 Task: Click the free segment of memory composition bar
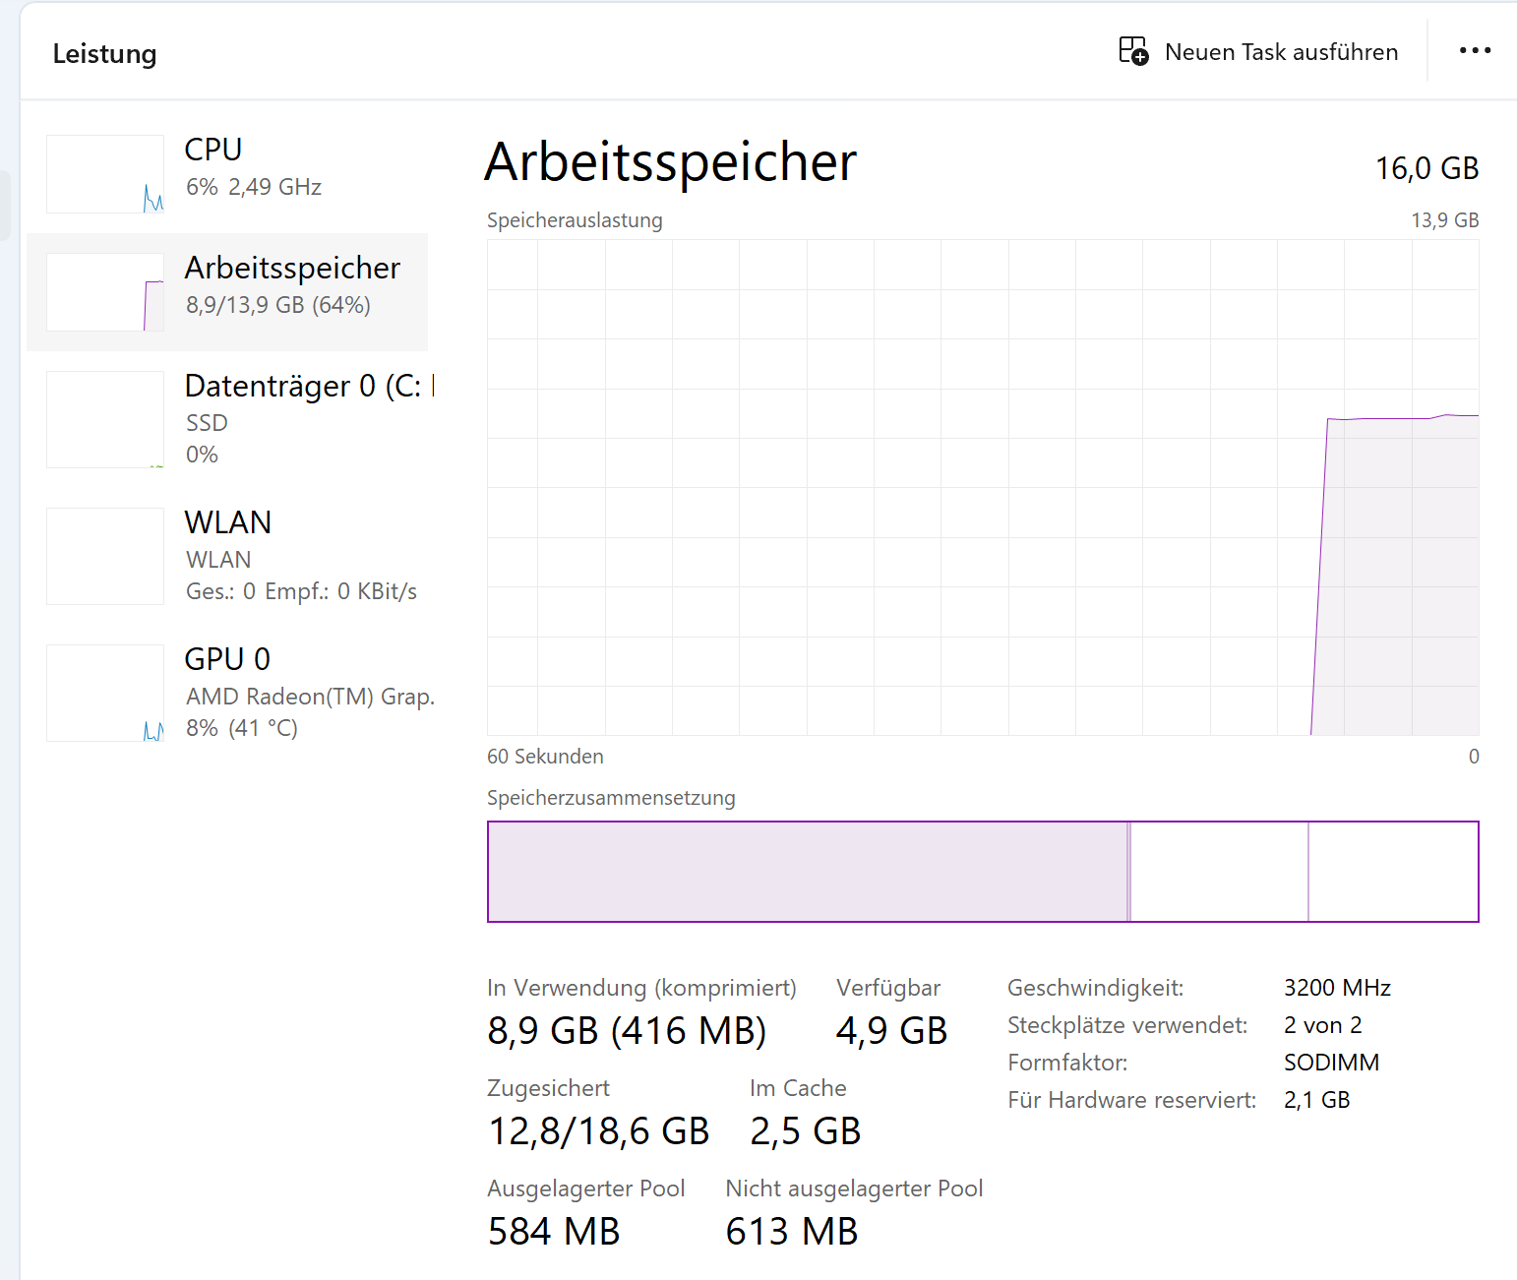[1393, 872]
